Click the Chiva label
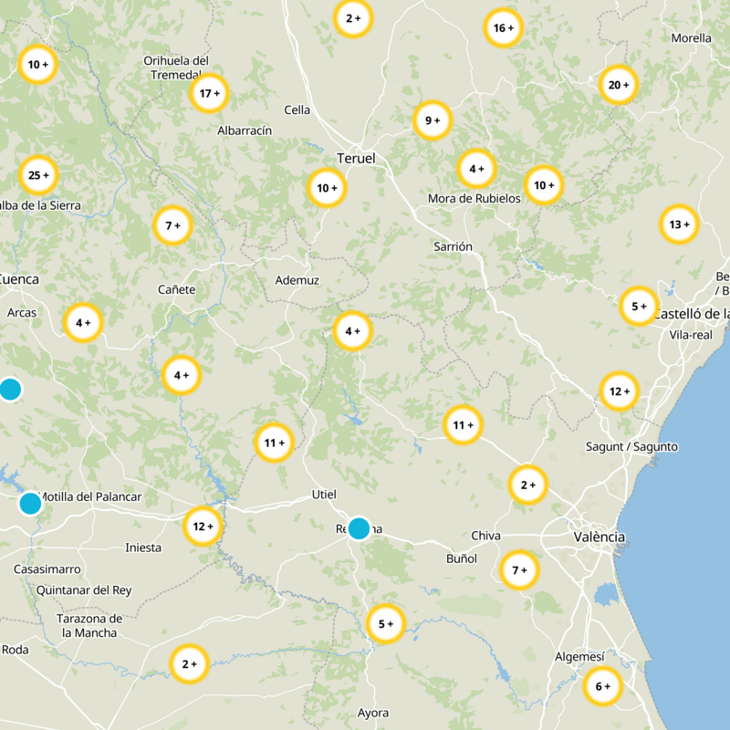The width and height of the screenshot is (730, 730). point(486,536)
